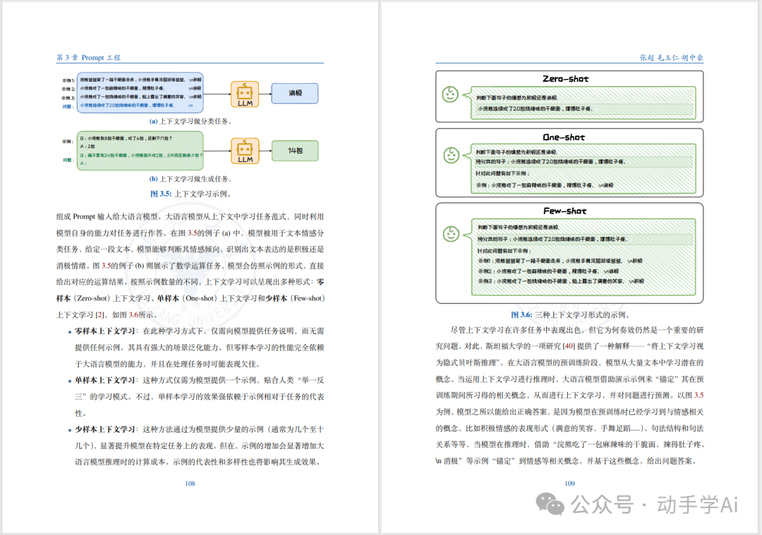The width and height of the screenshot is (762, 535).
Task: Click caption '图 3.6: 三种上下文学习形式的示例。'
Action: click(570, 314)
